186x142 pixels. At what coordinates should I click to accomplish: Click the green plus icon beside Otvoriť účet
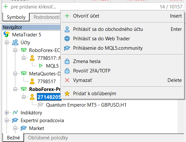67,16
